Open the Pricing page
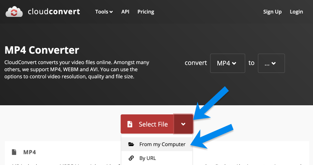The image size is (313, 165). (146, 12)
